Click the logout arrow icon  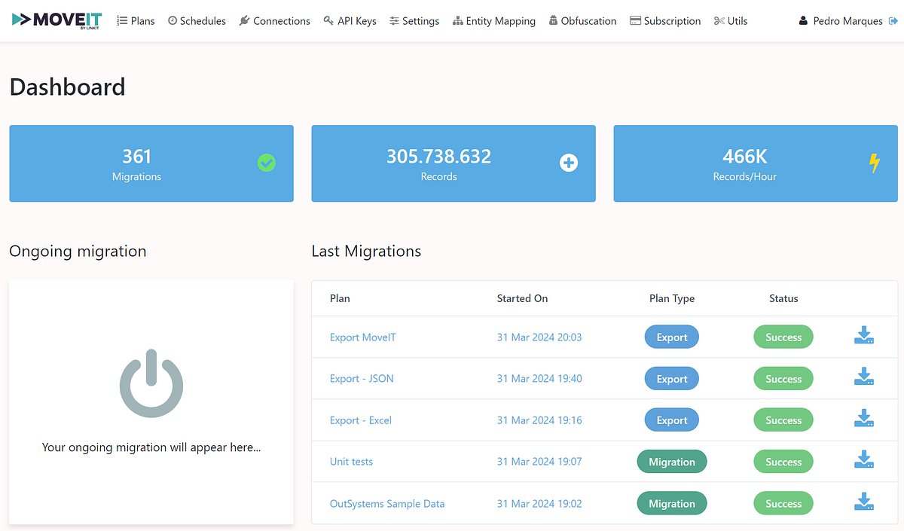coord(893,21)
